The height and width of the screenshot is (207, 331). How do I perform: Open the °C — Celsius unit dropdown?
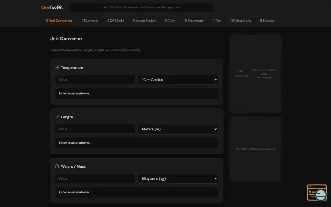(x=178, y=79)
